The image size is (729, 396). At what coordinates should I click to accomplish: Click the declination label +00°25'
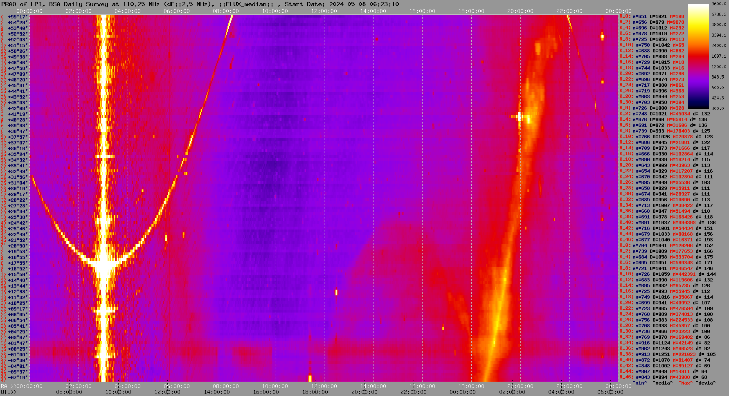pyautogui.click(x=17, y=349)
